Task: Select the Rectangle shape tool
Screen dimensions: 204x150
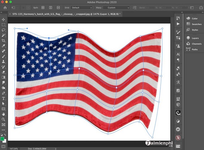Action: coord(3,109)
